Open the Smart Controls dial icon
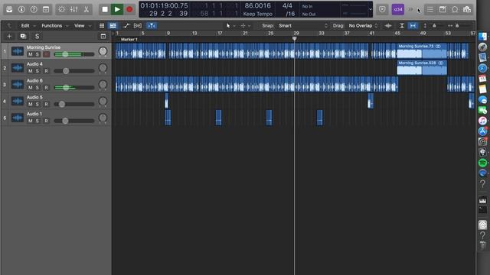Image resolution: width=490 pixels, height=275 pixels. click(x=61, y=9)
